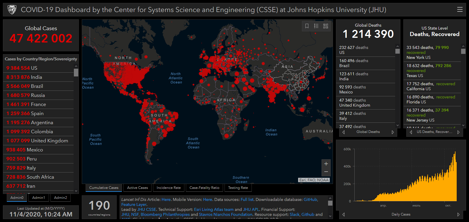469x222 pixels.
Task: Select the Admin0 level list
Action: [x=17, y=198]
